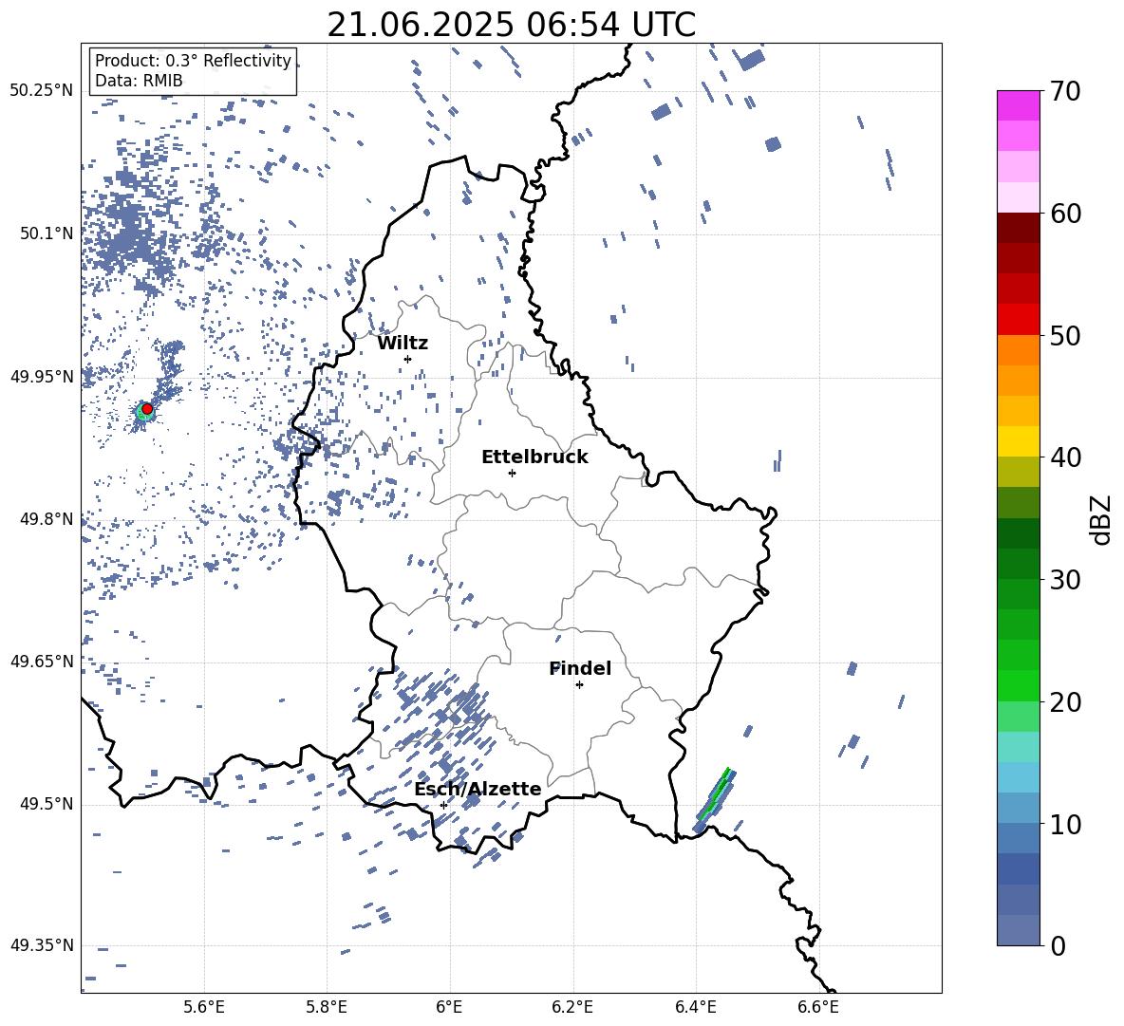Click the map title date and time
The height and width of the screenshot is (1026, 1124).
(x=511, y=25)
